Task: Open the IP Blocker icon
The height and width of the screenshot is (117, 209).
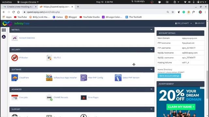Action: pos(15,58)
